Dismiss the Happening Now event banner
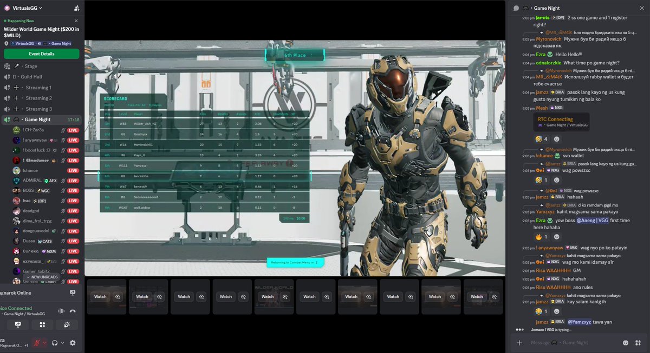 click(x=76, y=21)
